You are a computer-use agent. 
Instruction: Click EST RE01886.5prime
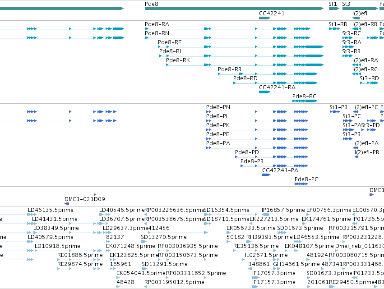tap(80, 255)
